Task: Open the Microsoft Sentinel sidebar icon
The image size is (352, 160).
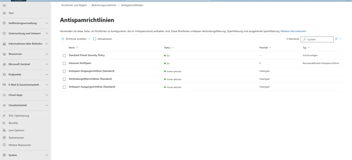Action: pyautogui.click(x=4, y=64)
